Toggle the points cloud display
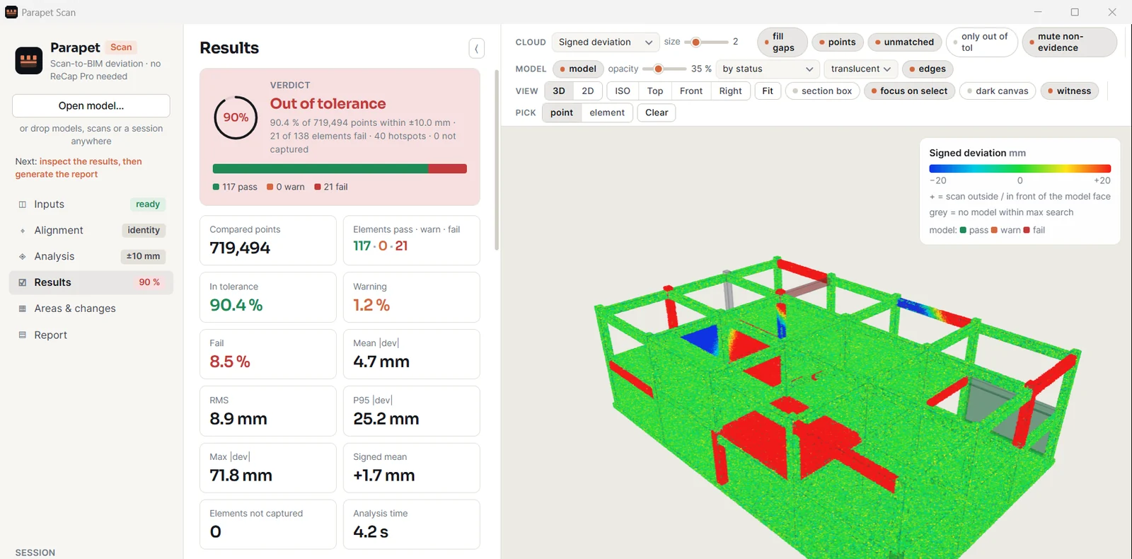 point(838,42)
